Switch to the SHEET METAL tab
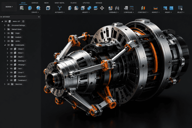This screenshot has width=192, height=128. pos(59,3)
